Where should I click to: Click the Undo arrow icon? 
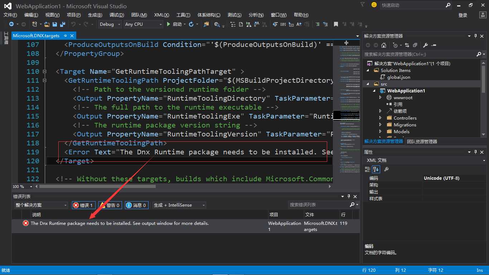click(x=73, y=24)
